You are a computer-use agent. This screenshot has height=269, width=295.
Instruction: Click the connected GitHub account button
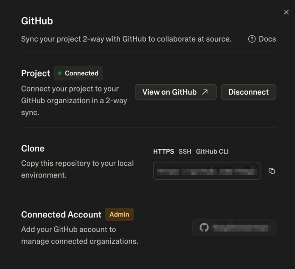(x=234, y=227)
